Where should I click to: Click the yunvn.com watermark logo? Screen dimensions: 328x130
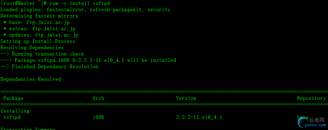pos(312,122)
